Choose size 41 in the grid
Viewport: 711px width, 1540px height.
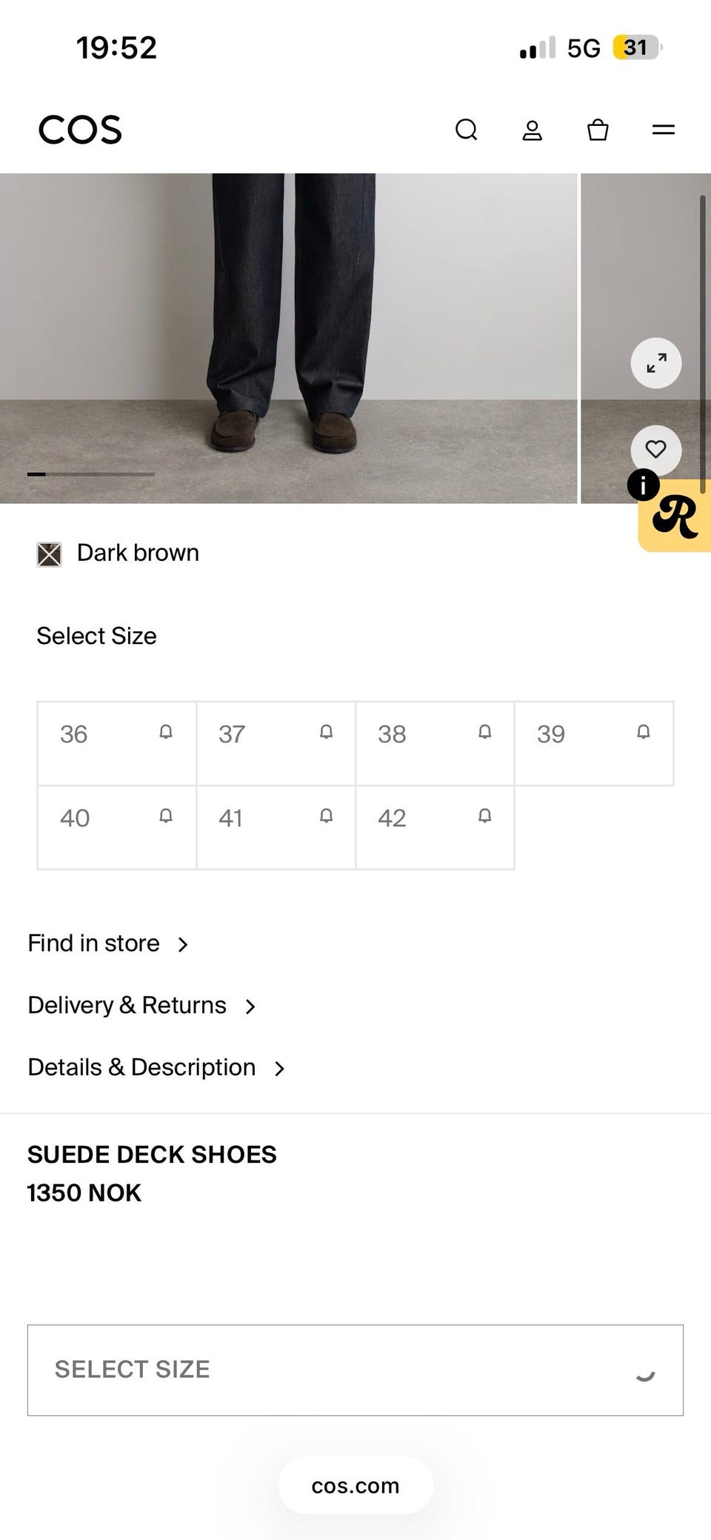click(x=276, y=827)
